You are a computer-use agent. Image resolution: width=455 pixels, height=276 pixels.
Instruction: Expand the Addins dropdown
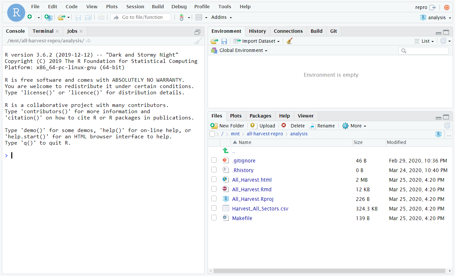click(x=222, y=17)
